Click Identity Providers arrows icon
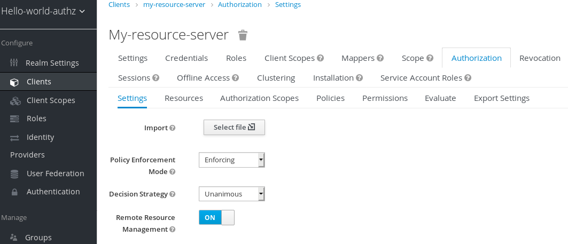This screenshot has width=568, height=244. click(x=14, y=138)
